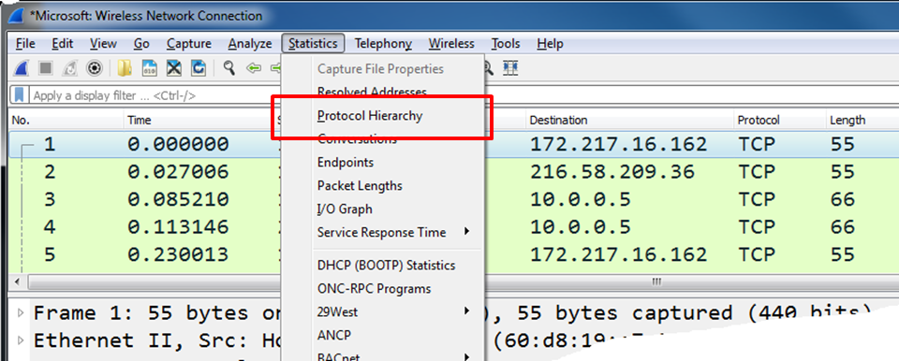Save capture file icon
This screenshot has height=361, width=899.
[149, 69]
